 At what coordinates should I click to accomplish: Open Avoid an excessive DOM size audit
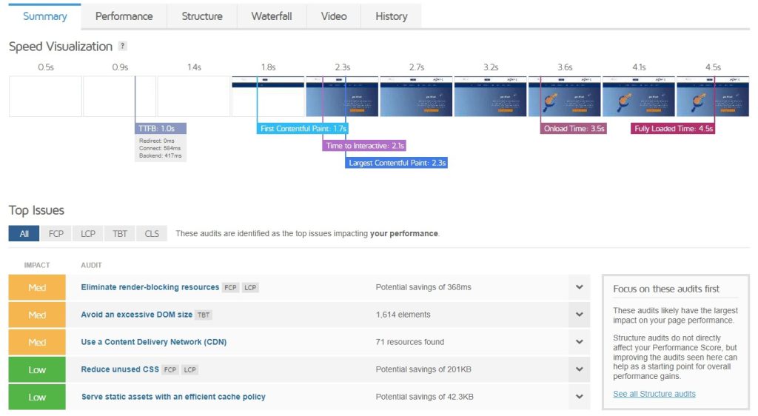tap(136, 315)
